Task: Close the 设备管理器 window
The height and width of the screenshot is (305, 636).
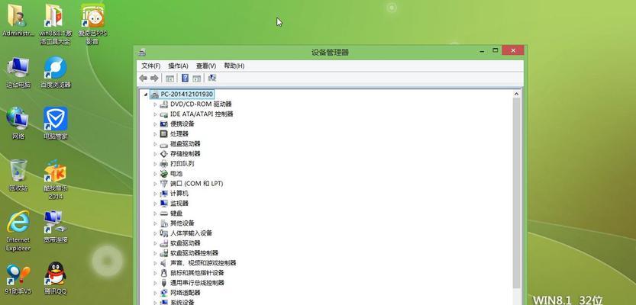Action: (x=513, y=50)
